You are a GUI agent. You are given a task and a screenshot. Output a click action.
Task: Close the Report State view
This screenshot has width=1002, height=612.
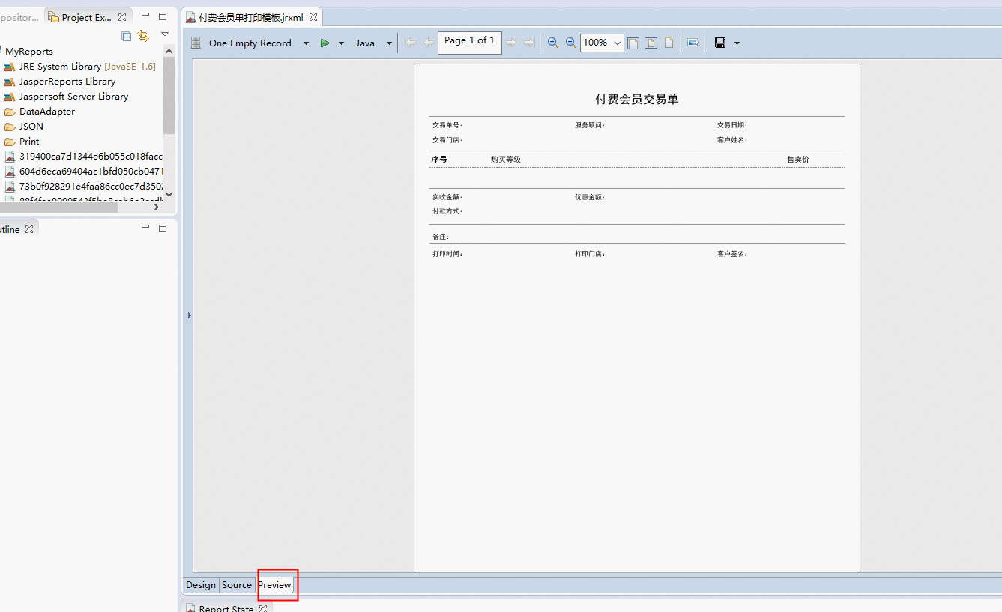point(263,608)
